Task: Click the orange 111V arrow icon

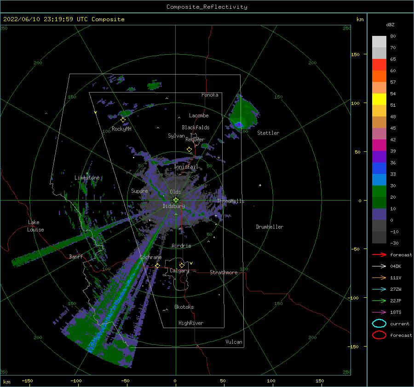Action: 379,277
